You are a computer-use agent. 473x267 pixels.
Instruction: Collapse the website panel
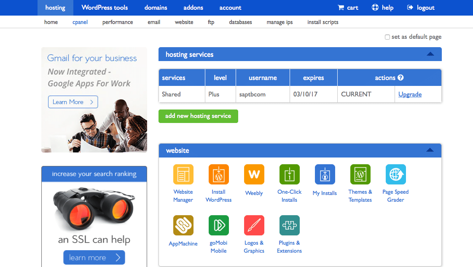pos(430,150)
